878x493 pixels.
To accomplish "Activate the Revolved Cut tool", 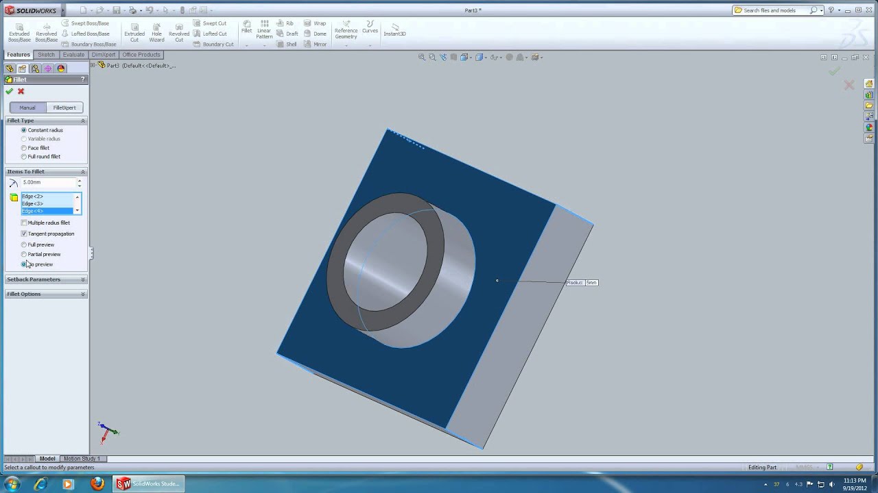I will click(179, 32).
